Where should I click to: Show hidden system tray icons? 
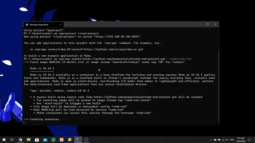[211, 140]
